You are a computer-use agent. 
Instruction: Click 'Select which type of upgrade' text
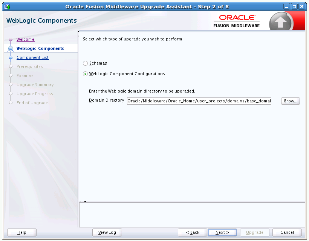[133, 39]
